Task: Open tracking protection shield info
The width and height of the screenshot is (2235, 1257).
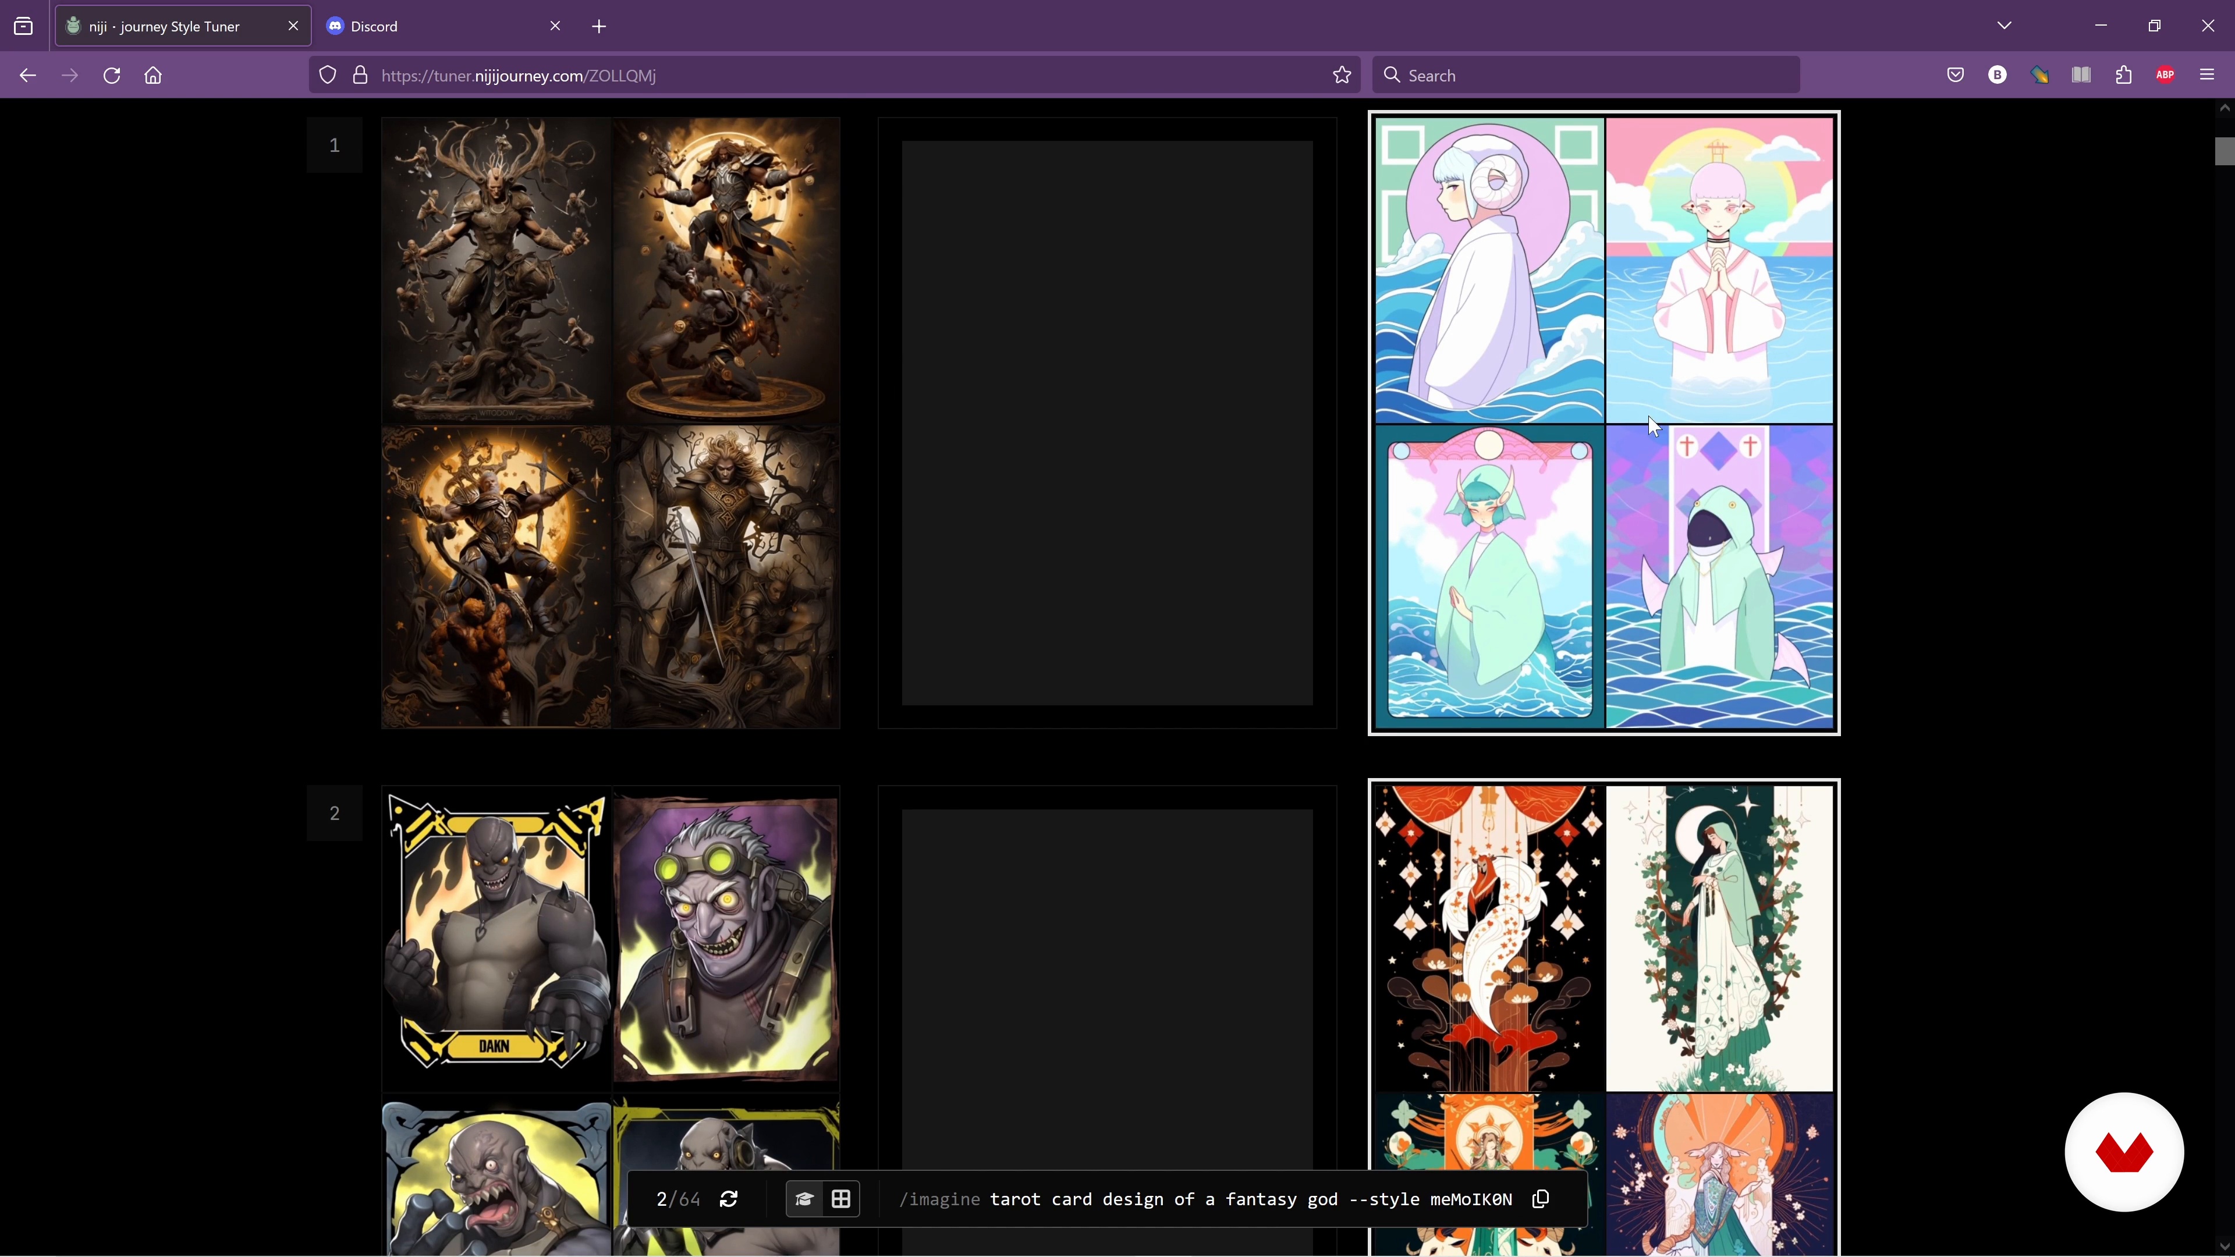Action: click(x=328, y=76)
